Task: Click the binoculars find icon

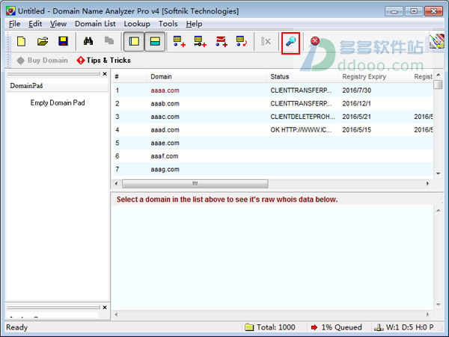Action: pyautogui.click(x=88, y=41)
